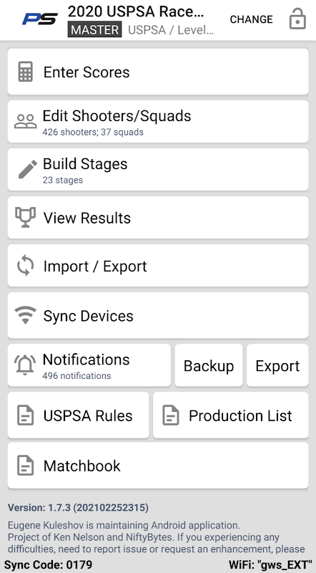Tap the bell icon for Notifications
Screen dimensions: 316x573
pyautogui.click(x=25, y=365)
